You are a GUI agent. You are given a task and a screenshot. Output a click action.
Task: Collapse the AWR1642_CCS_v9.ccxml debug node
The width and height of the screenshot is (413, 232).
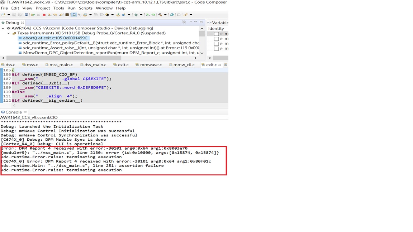click(x=3, y=28)
